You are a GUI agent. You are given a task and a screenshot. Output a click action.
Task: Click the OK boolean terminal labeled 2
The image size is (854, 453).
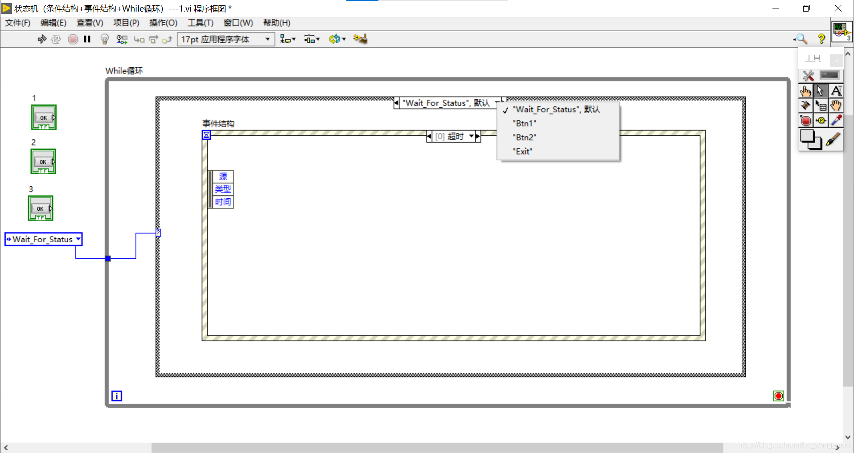pos(43,161)
